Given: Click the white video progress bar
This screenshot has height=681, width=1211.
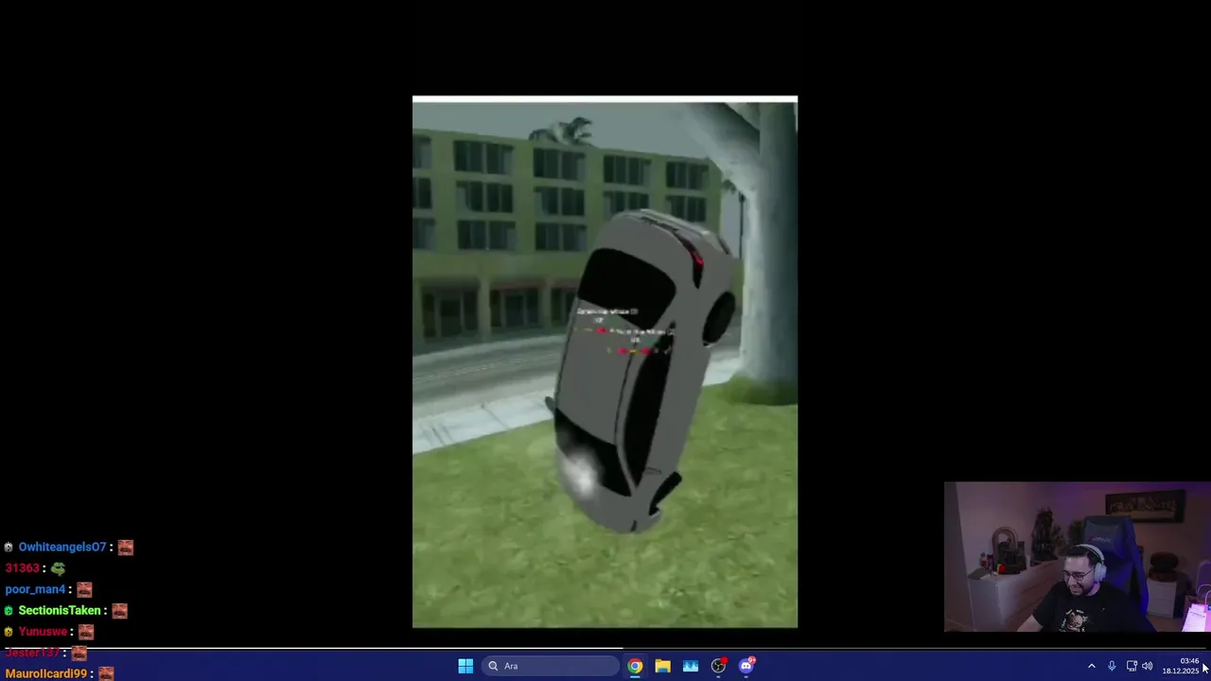Looking at the screenshot, I should pyautogui.click(x=311, y=649).
